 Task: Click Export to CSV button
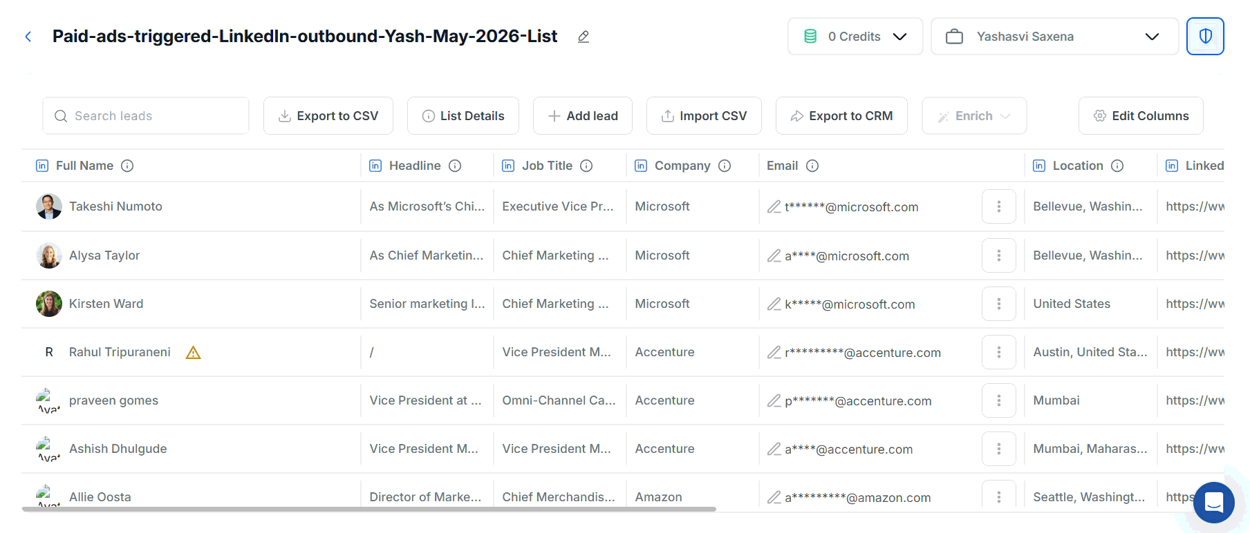coord(328,116)
